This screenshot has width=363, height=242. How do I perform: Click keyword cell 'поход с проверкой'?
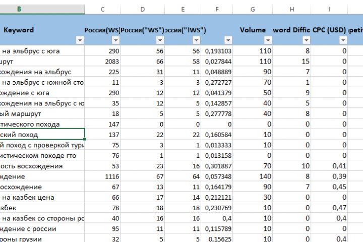click(42, 145)
